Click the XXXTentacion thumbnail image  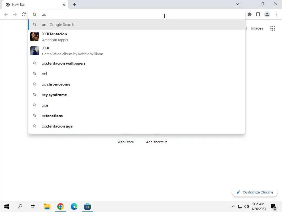point(34,37)
